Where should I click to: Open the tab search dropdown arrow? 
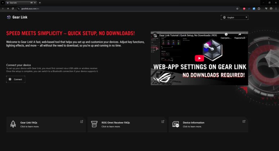(3, 3)
